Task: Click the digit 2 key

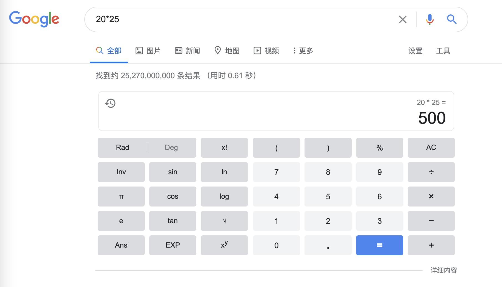Action: (x=328, y=221)
